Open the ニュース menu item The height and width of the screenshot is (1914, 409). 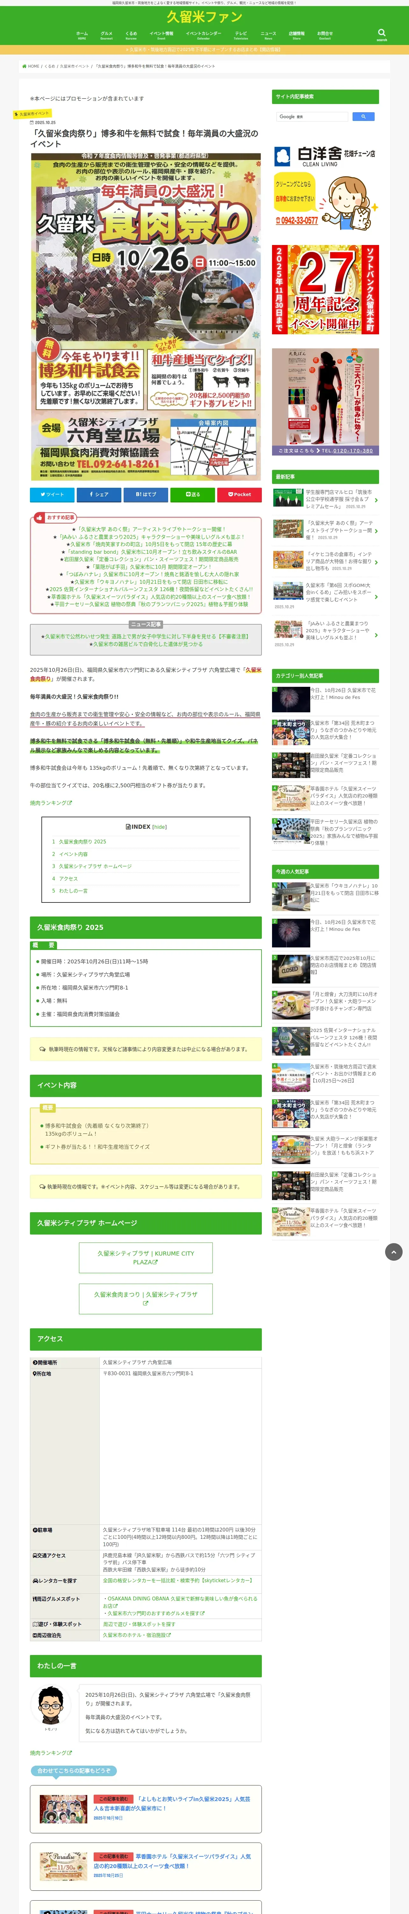click(x=268, y=35)
